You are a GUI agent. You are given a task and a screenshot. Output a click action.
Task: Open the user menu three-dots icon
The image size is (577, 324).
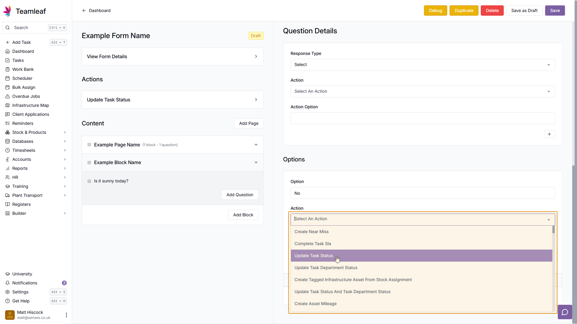pos(66,315)
